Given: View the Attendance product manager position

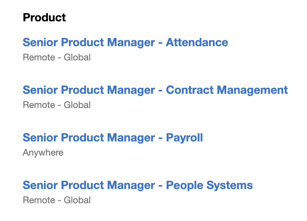Looking at the screenshot, I should [x=125, y=42].
